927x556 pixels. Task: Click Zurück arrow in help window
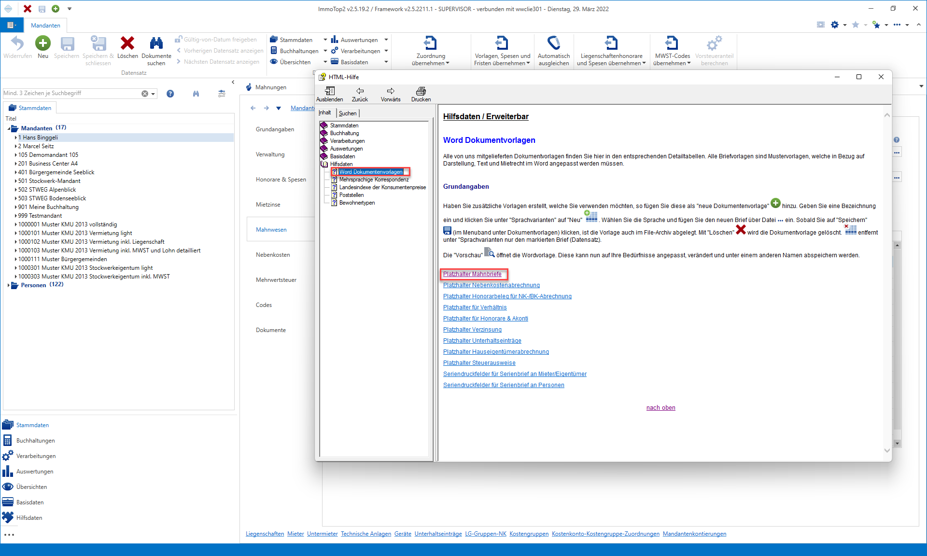coord(360,94)
